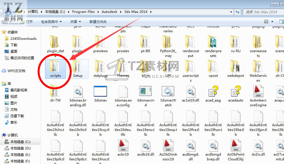Viewport: 284px width, 164px height.
Task: Select the previews folder
Action: (100, 44)
